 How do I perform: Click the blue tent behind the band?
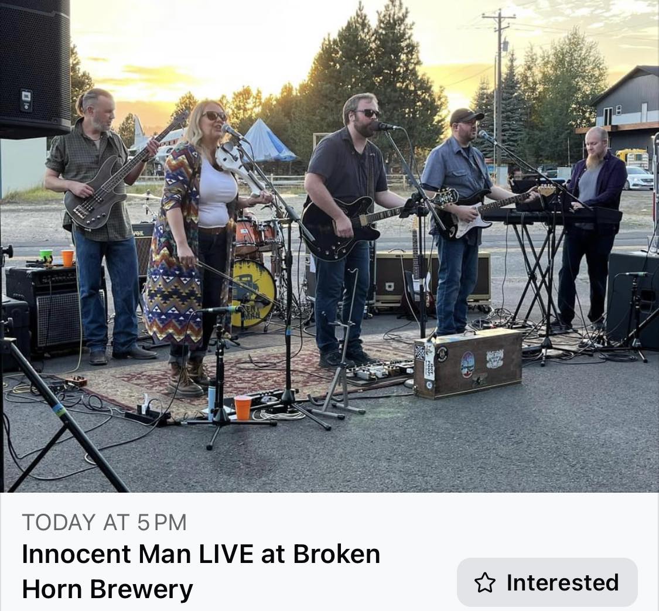point(266,142)
